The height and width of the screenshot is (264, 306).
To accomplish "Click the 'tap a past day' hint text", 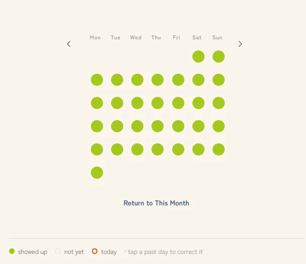I will tap(165, 252).
